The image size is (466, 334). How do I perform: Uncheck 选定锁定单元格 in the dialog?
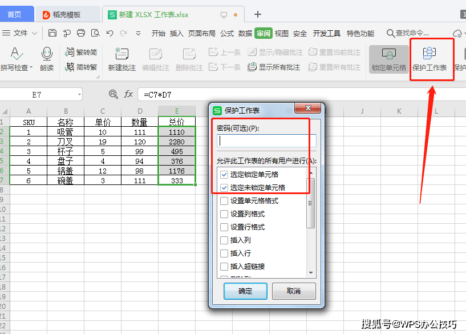[225, 175]
